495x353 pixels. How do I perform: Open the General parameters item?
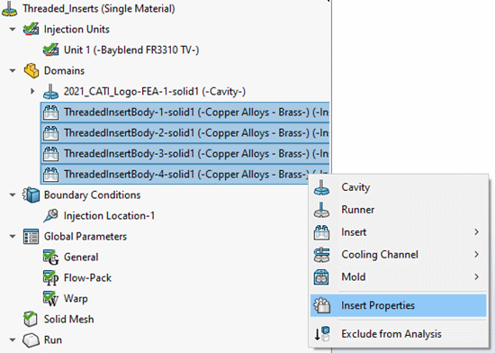pyautogui.click(x=81, y=257)
